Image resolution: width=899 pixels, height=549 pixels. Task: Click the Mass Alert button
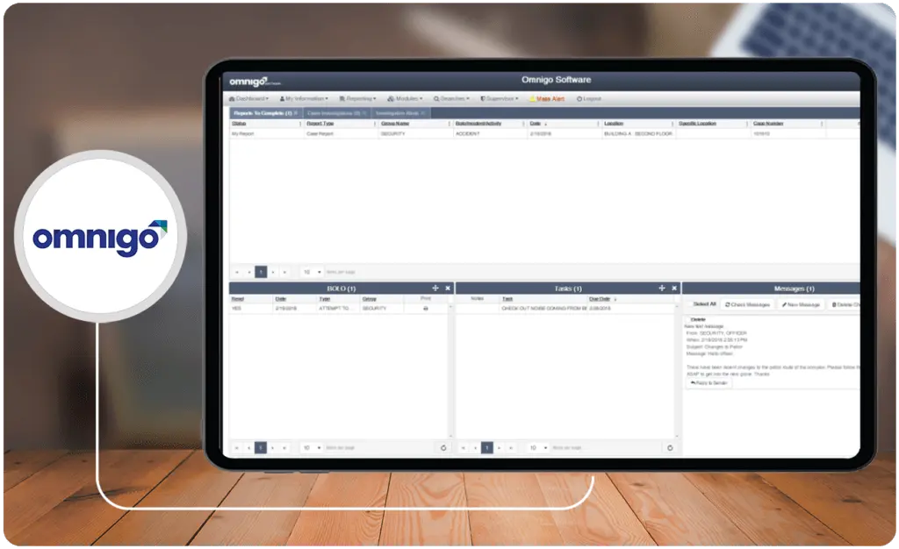pos(546,98)
